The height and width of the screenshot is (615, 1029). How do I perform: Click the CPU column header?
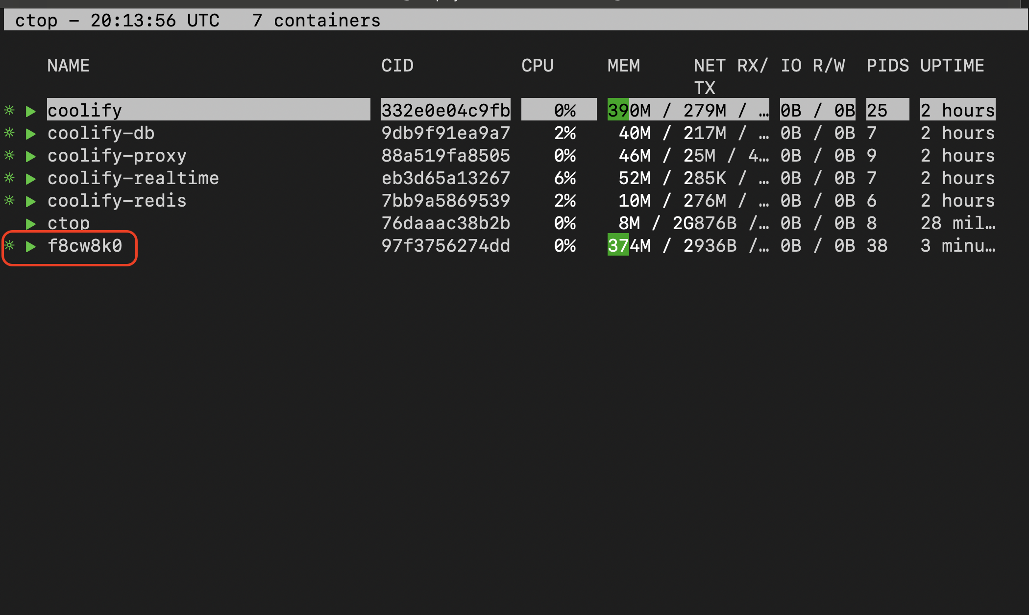point(538,66)
